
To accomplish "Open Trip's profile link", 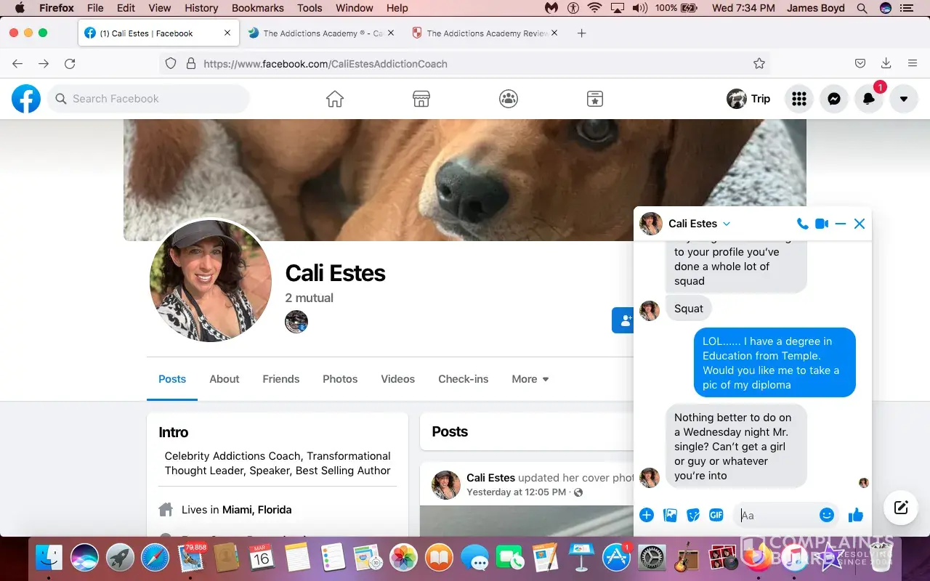I will (x=748, y=99).
